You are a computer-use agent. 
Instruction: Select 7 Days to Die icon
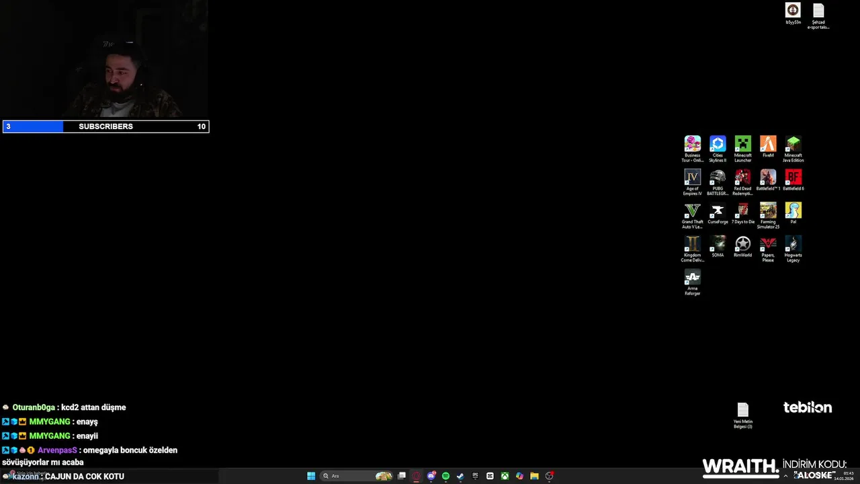742,213
